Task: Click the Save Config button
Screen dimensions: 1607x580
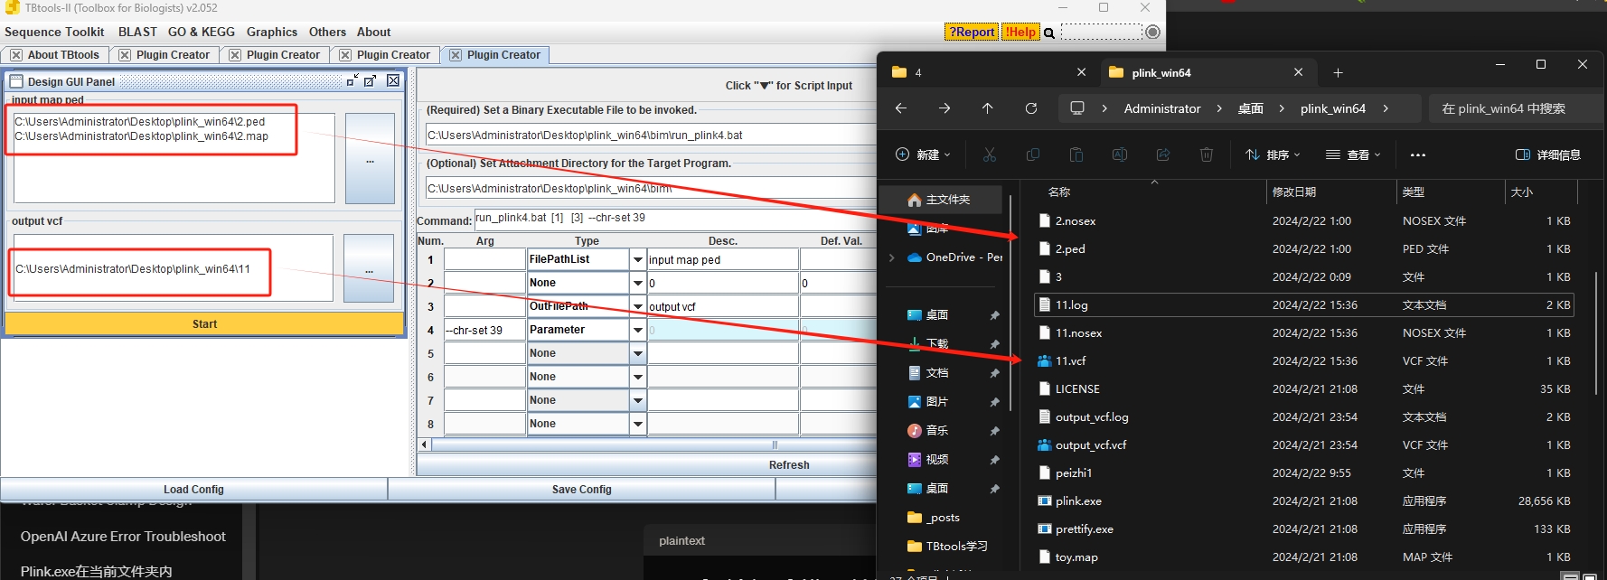Action: tap(581, 490)
